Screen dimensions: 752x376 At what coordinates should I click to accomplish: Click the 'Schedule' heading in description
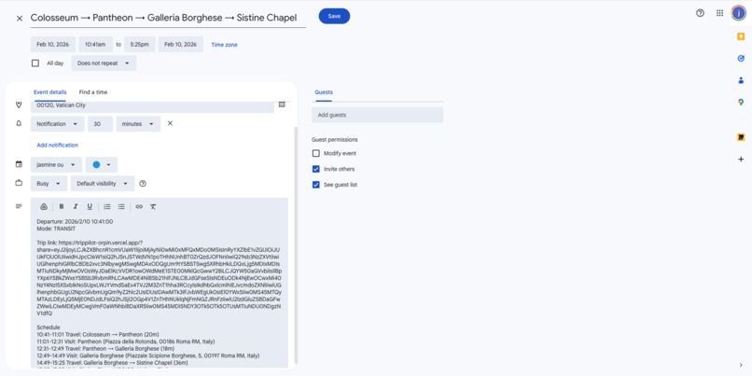click(49, 327)
